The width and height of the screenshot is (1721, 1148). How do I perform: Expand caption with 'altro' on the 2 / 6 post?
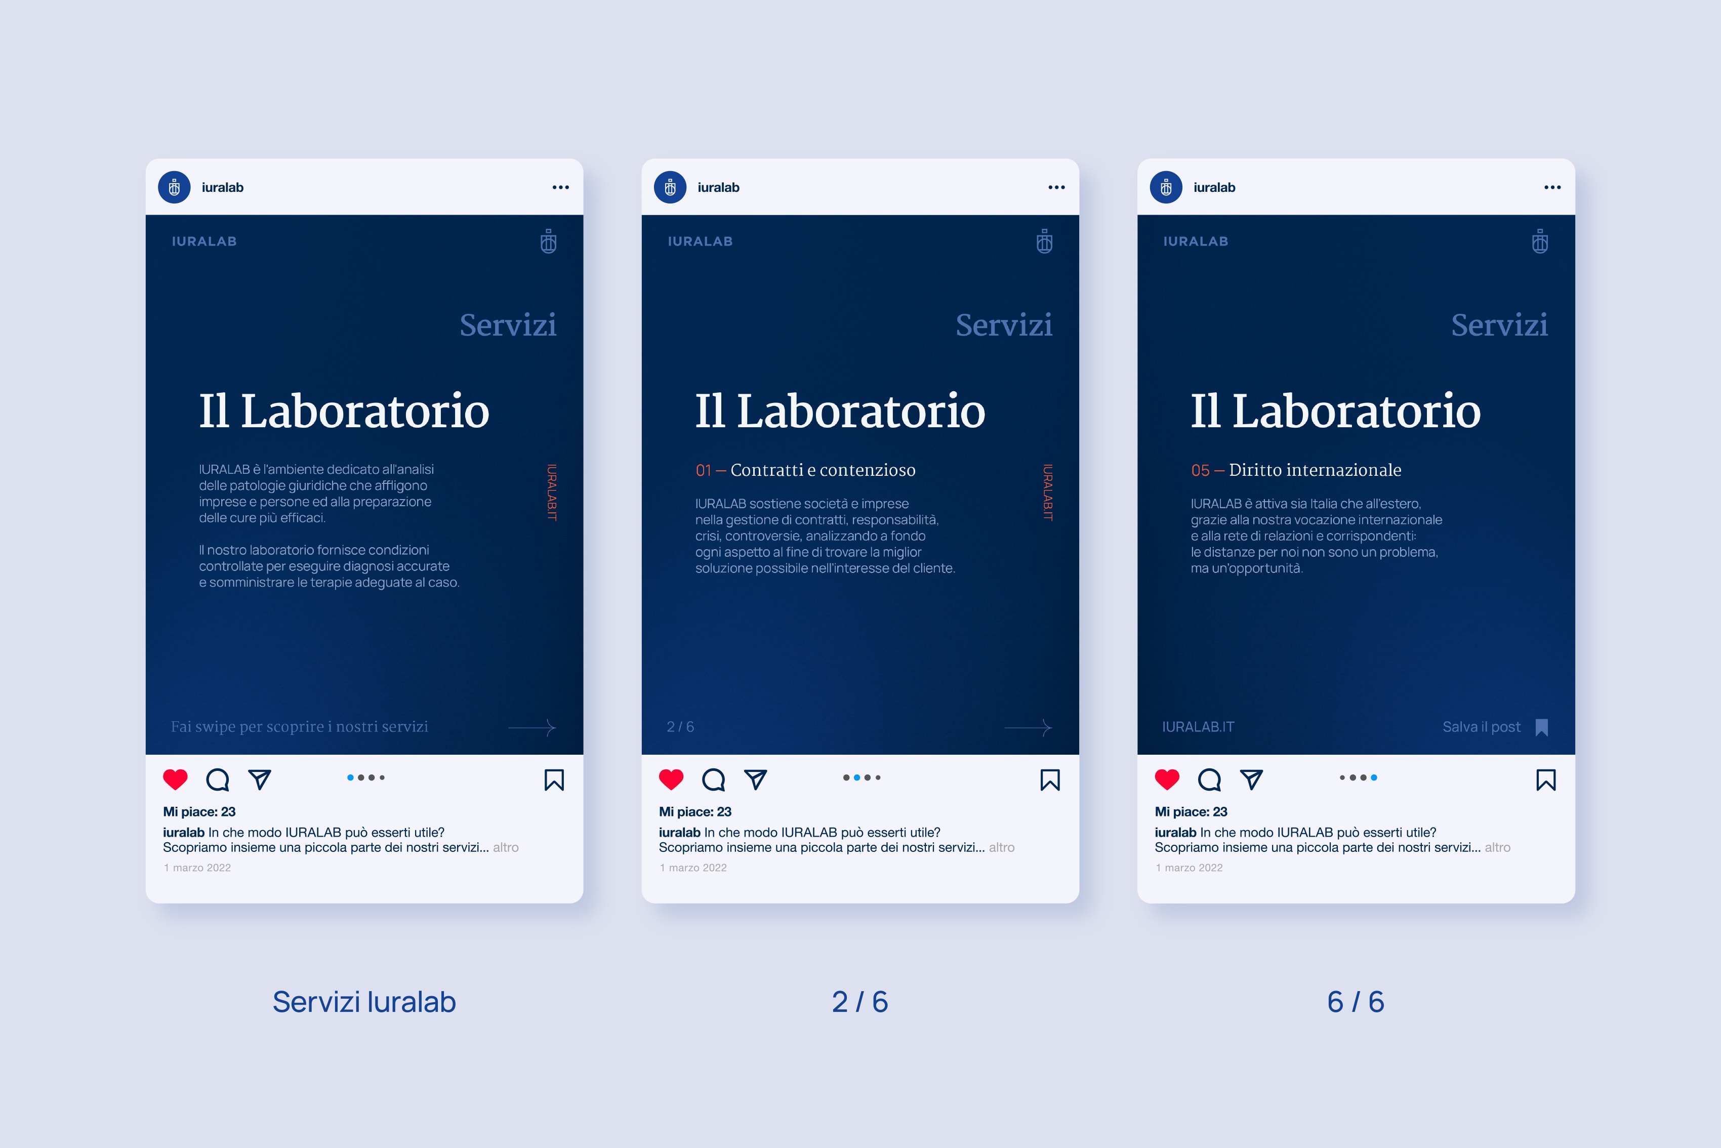click(1001, 847)
